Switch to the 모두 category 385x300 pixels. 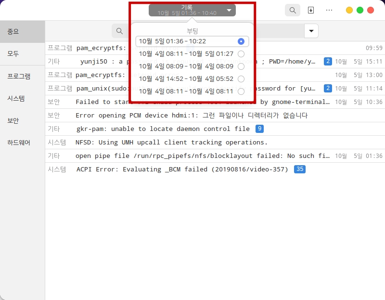pos(13,54)
